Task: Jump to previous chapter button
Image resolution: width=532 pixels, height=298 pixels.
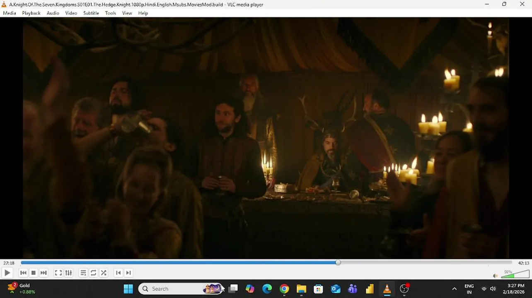Action: coord(118,273)
